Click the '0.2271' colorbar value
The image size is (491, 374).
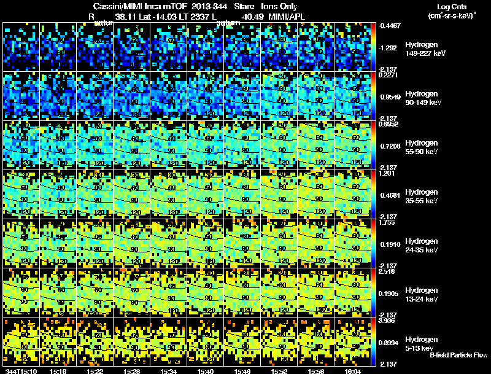click(388, 75)
